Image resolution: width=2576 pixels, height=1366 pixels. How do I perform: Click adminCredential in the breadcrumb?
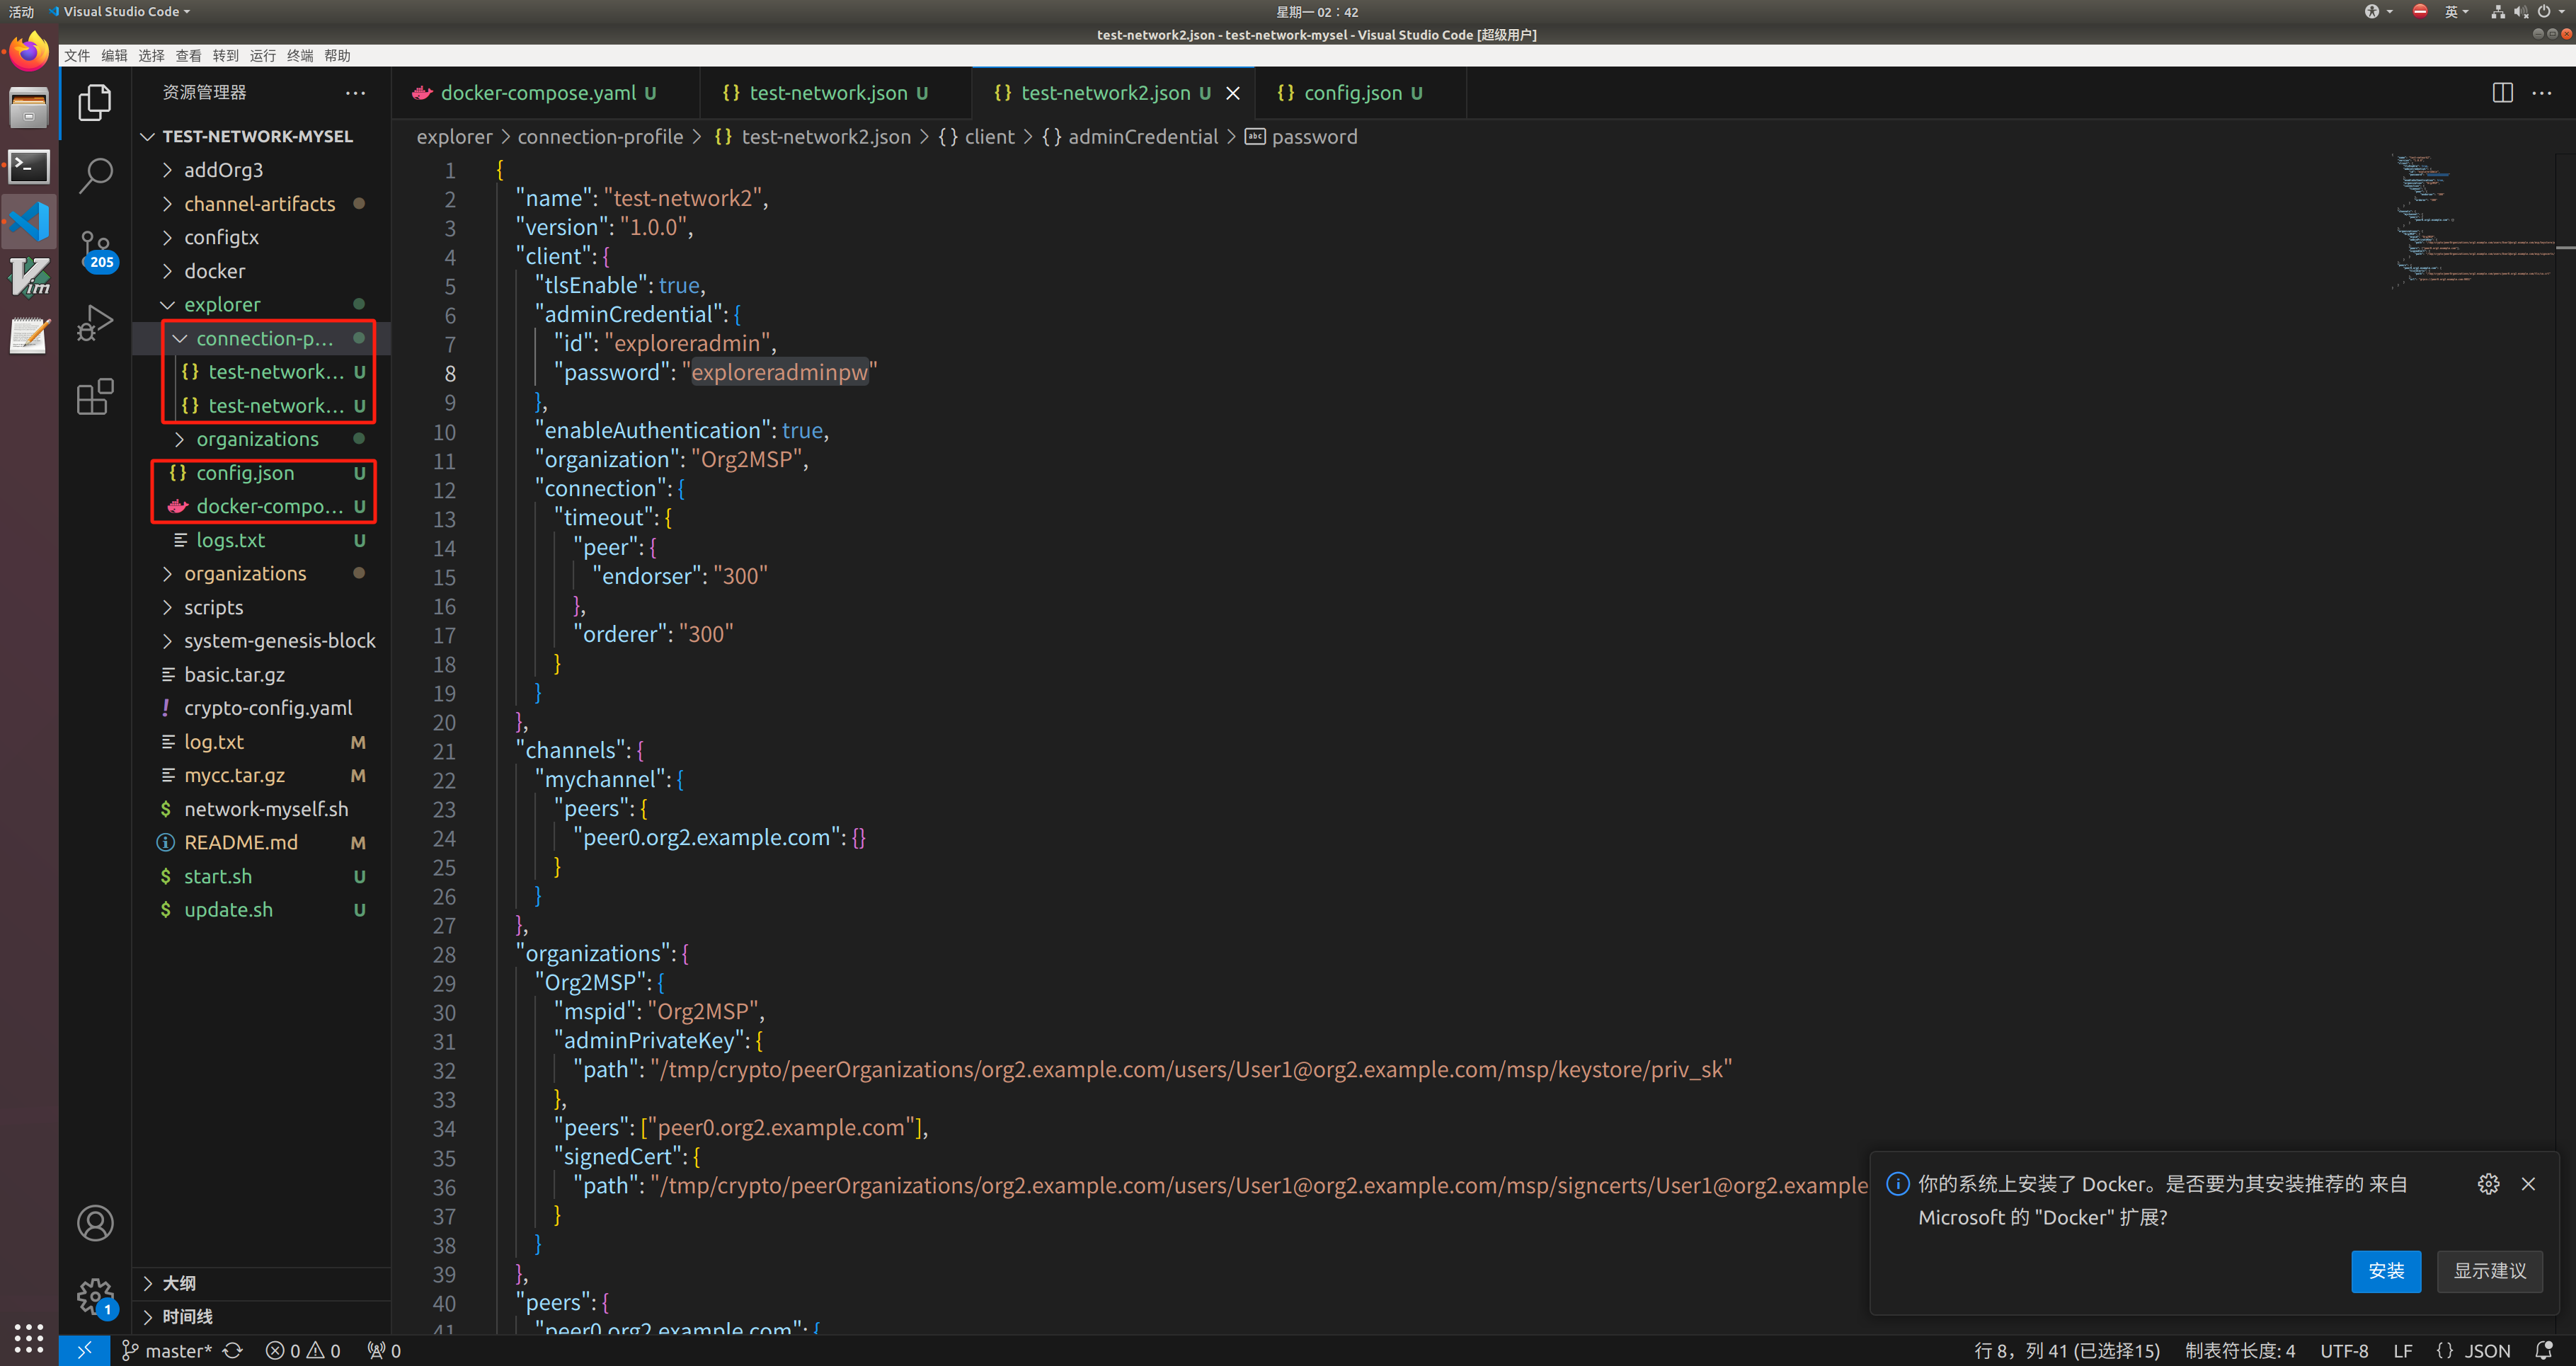(x=1142, y=137)
